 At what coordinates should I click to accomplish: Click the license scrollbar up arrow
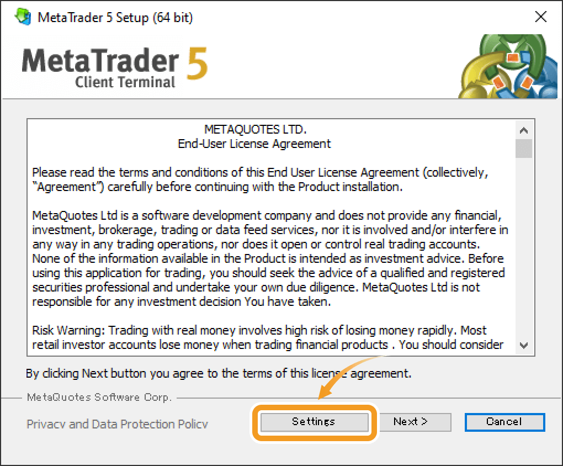524,130
